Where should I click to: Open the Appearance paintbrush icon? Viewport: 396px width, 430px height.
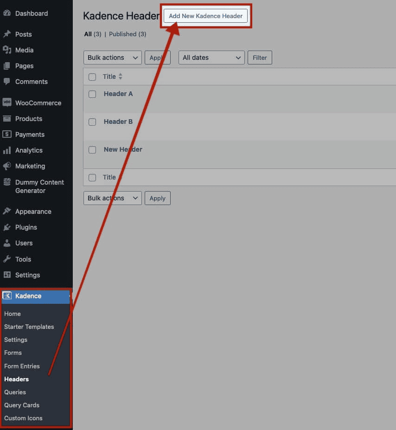(x=7, y=211)
